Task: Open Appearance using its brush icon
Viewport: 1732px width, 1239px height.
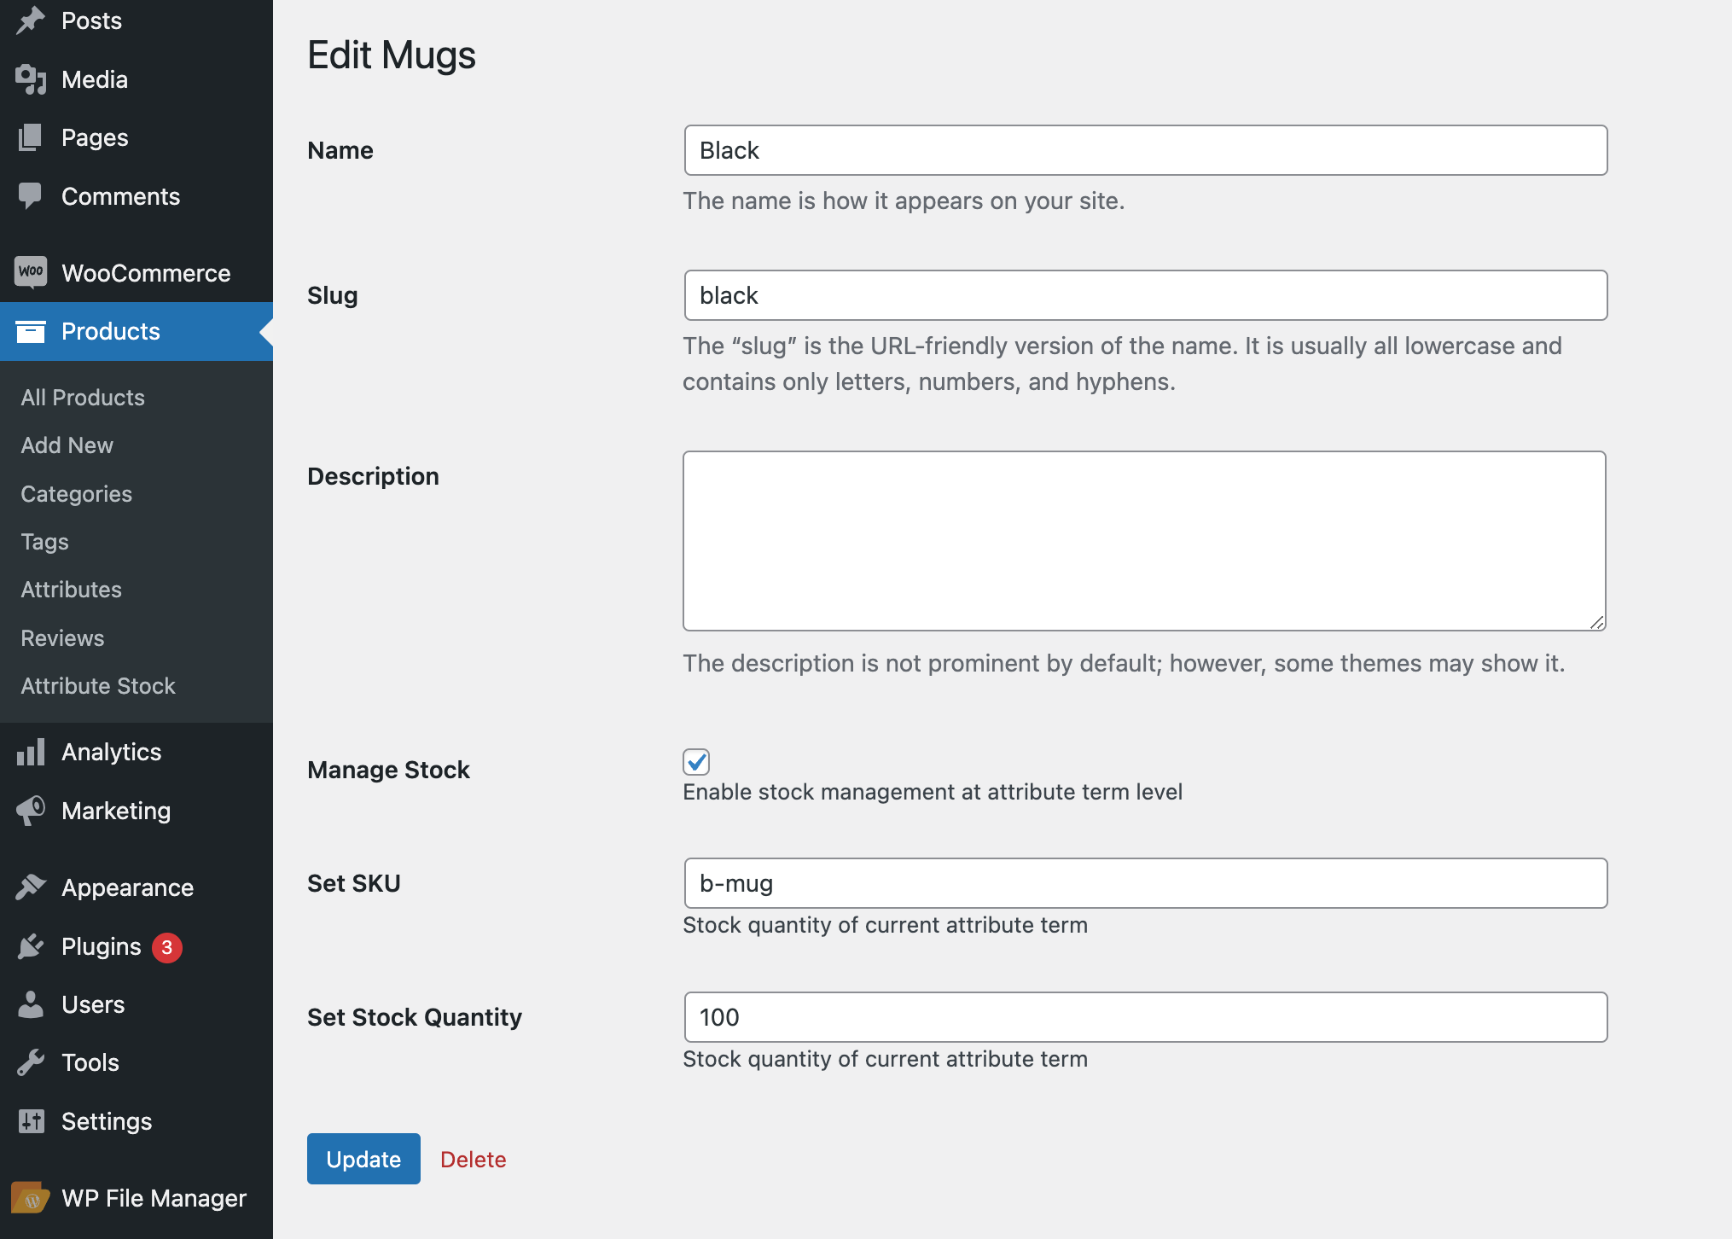Action: [31, 887]
